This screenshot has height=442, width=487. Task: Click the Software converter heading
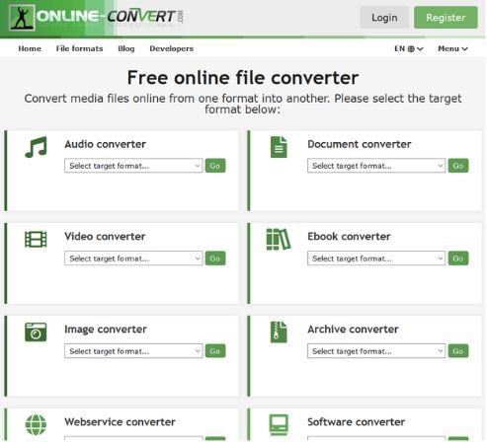pyautogui.click(x=357, y=422)
